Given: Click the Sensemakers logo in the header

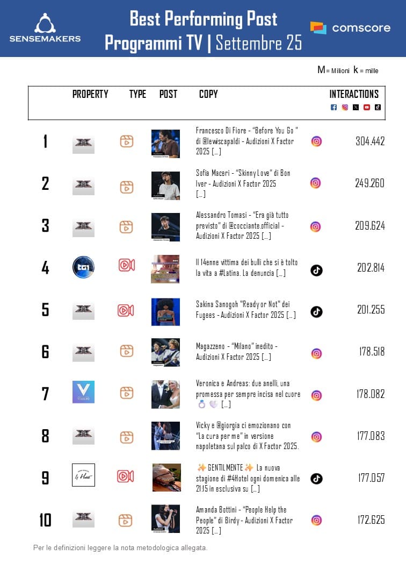Looking at the screenshot, I should [45, 28].
